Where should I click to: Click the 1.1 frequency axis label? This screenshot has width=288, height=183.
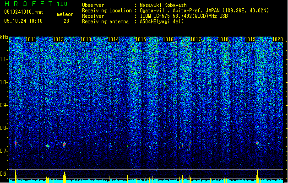tap(4, 59)
